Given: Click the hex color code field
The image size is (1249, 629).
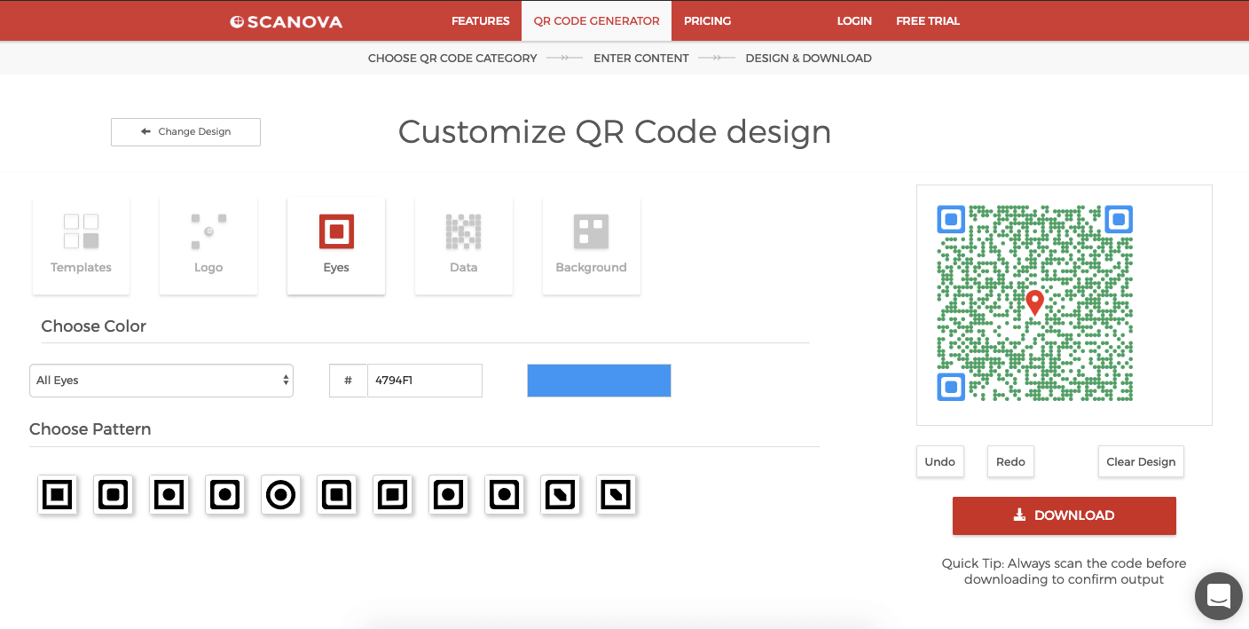Looking at the screenshot, I should point(424,381).
